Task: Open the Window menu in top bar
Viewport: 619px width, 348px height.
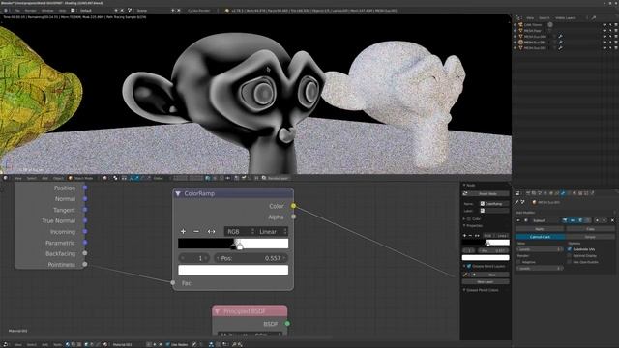Action: click(47, 11)
